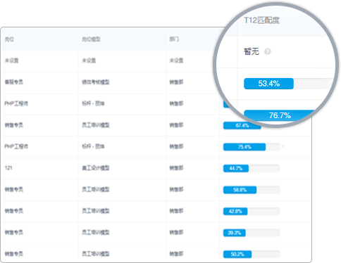Select 未设置 under the 岗位模型 column
The width and height of the screenshot is (341, 263).
click(89, 60)
